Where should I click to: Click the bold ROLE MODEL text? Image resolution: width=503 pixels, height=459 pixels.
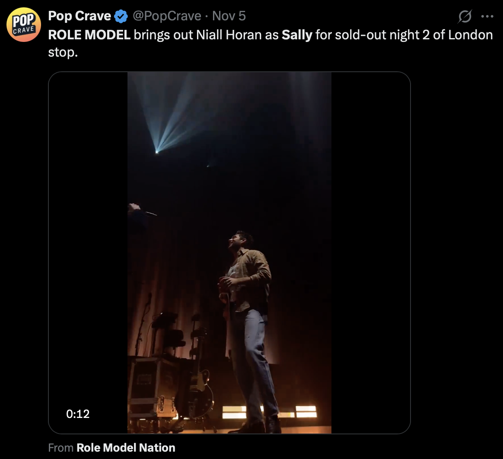coord(89,35)
